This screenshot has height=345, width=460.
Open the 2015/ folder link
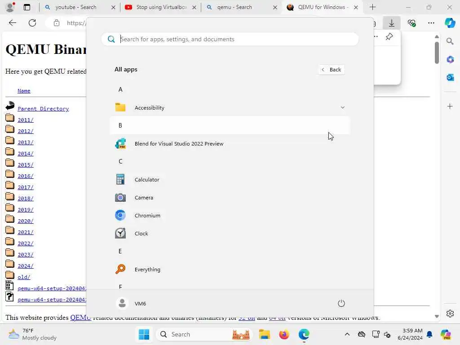(x=26, y=164)
